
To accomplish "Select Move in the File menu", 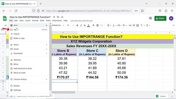I will (x=29, y=64).
